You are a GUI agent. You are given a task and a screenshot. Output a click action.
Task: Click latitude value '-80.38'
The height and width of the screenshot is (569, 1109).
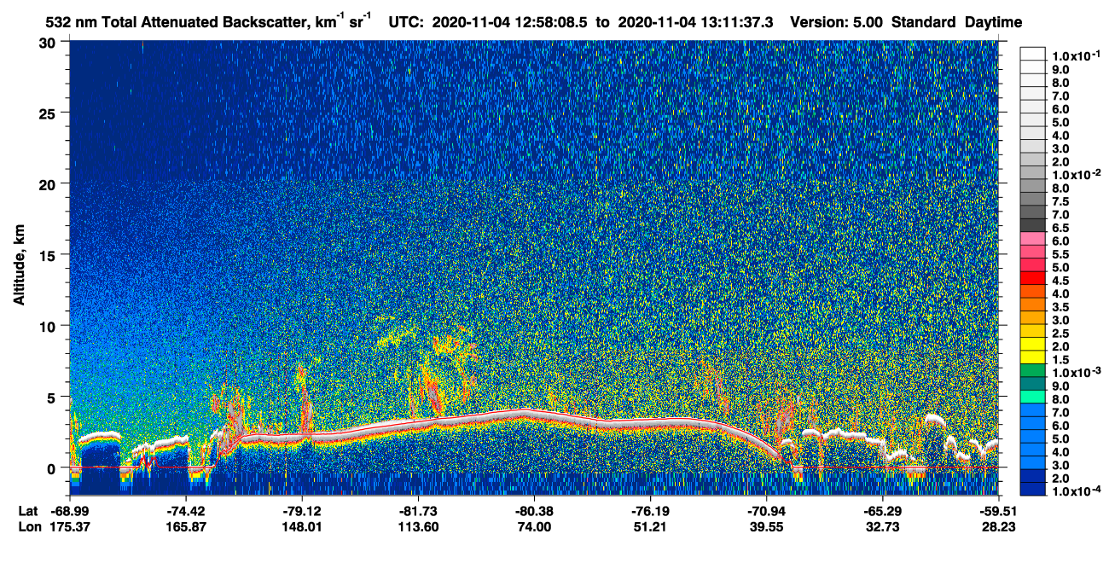click(534, 511)
